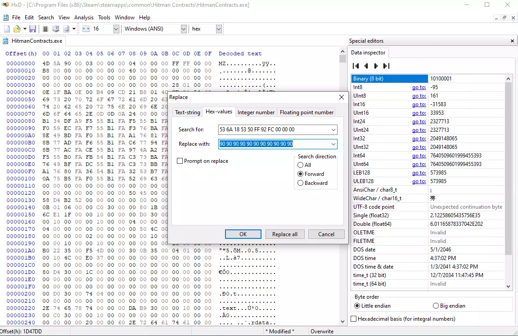Screen dimensions: 518x336
Task: Close the Replace dialog with X
Action: tap(342, 97)
